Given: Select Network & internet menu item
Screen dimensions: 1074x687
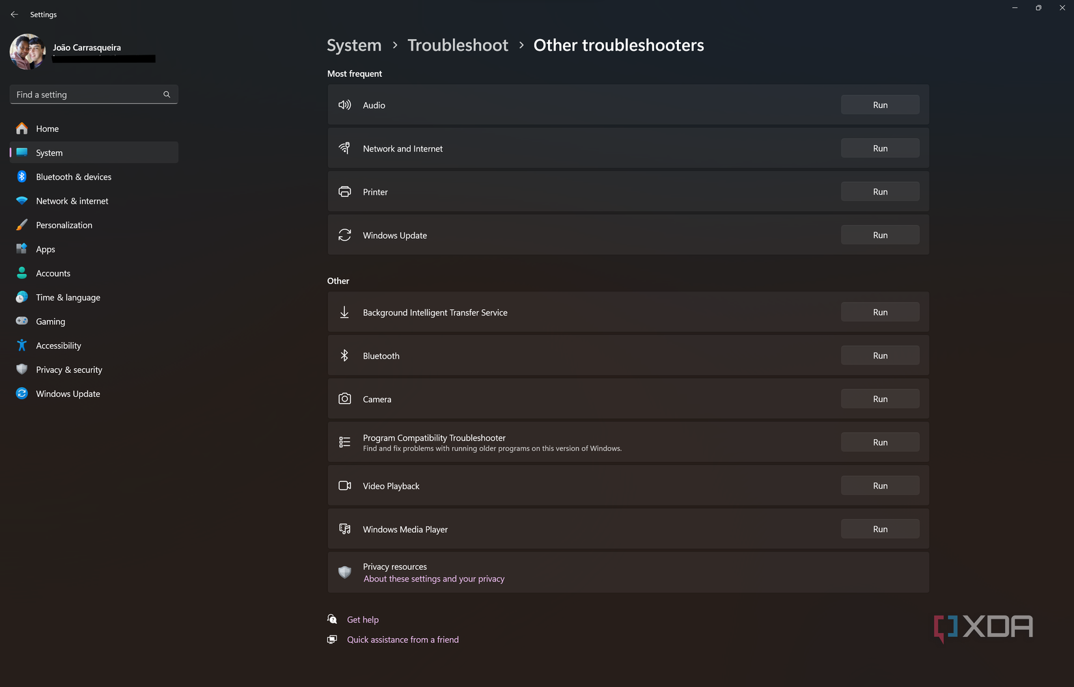Looking at the screenshot, I should (94, 201).
